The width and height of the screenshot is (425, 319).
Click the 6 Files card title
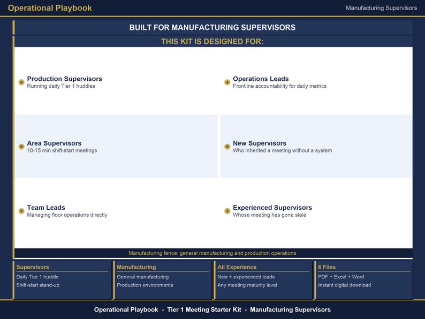[327, 267]
